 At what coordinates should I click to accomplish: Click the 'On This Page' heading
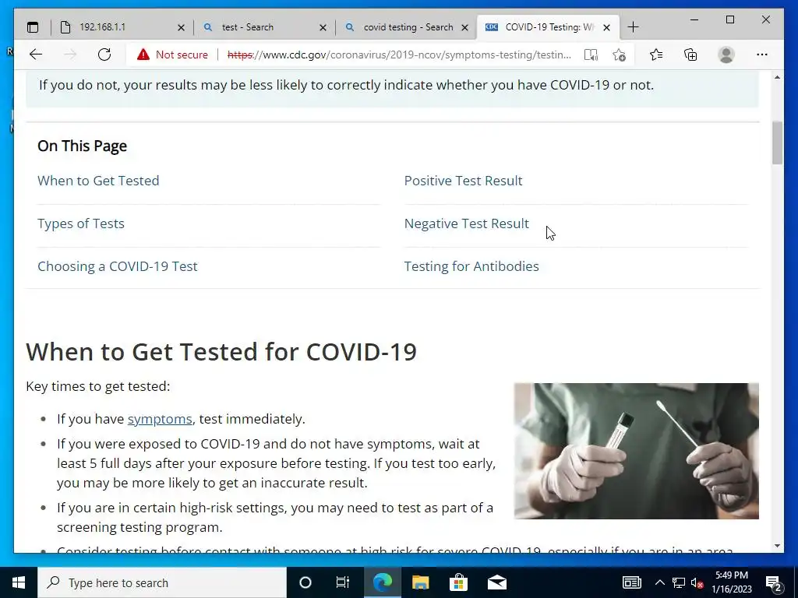82,146
